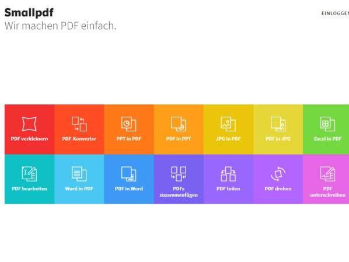Screen dimensions: 349x262
Task: Click the 'PDFs zusammenfügen' label text
Action: click(179, 191)
